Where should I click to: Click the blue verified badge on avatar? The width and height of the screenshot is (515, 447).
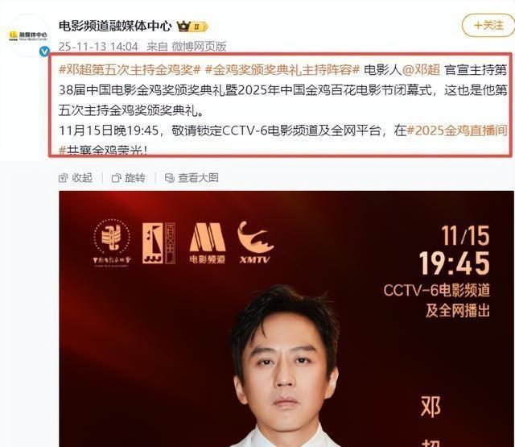pyautogui.click(x=45, y=52)
